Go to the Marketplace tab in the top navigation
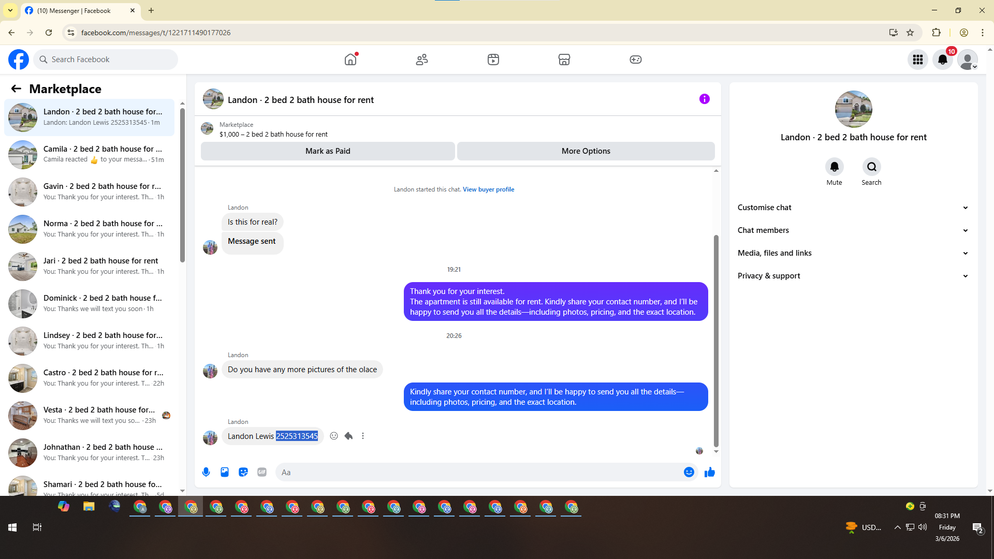 coord(564,60)
